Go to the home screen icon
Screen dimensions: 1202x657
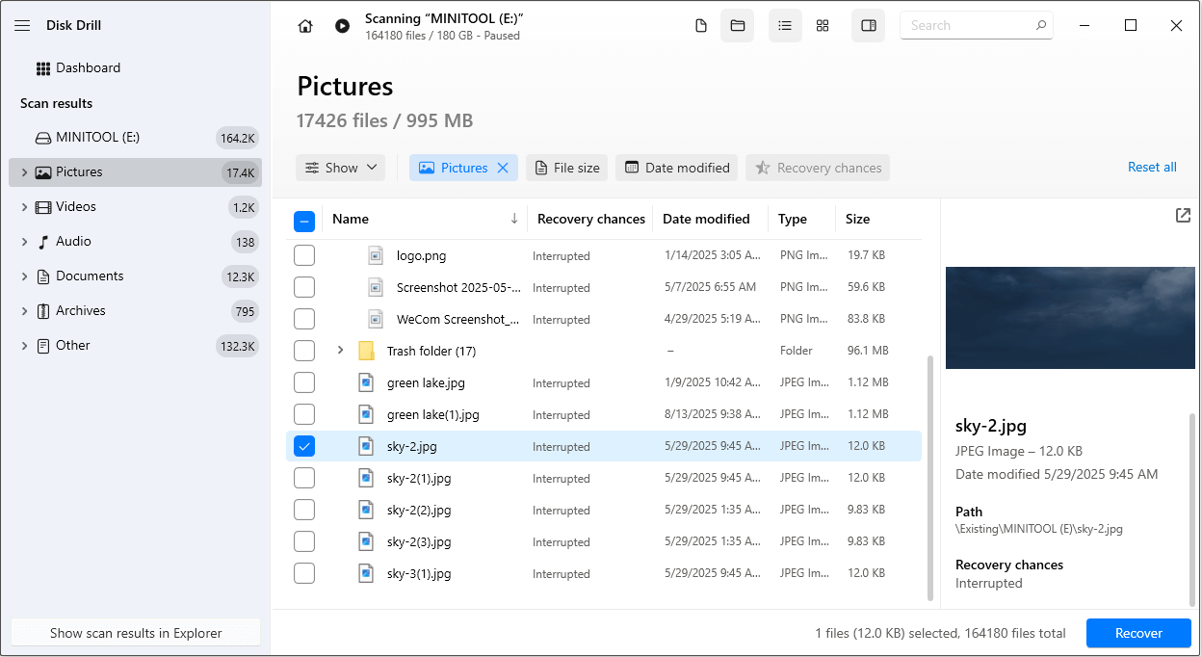tap(305, 26)
